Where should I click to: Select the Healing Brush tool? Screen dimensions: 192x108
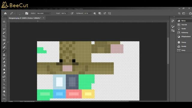click(x=4, y=47)
